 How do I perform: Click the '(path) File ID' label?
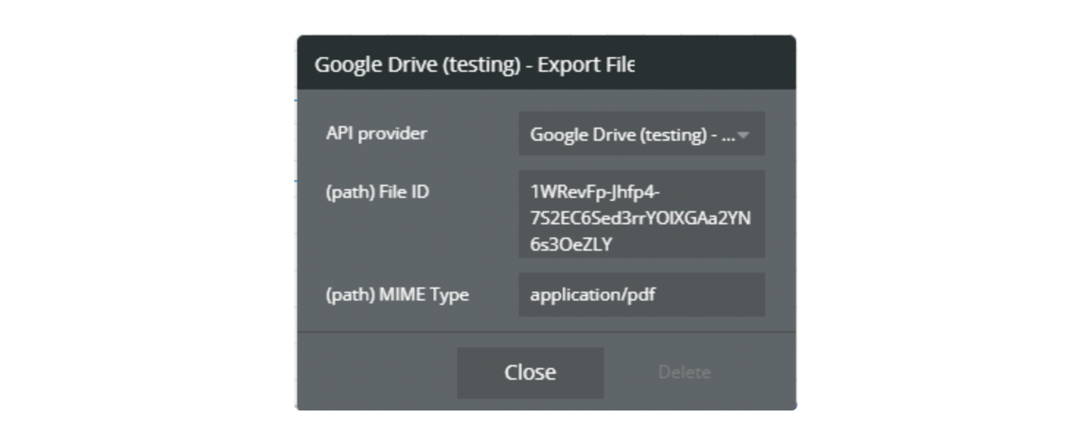pyautogui.click(x=377, y=192)
